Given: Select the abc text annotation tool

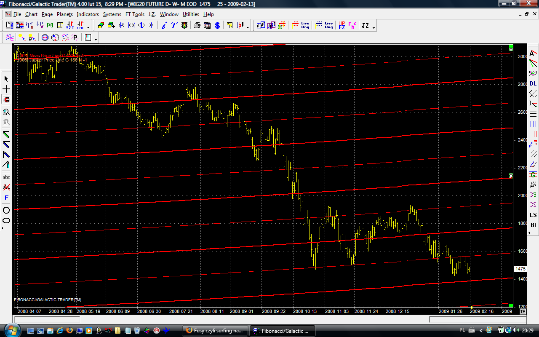Looking at the screenshot, I should [x=6, y=177].
